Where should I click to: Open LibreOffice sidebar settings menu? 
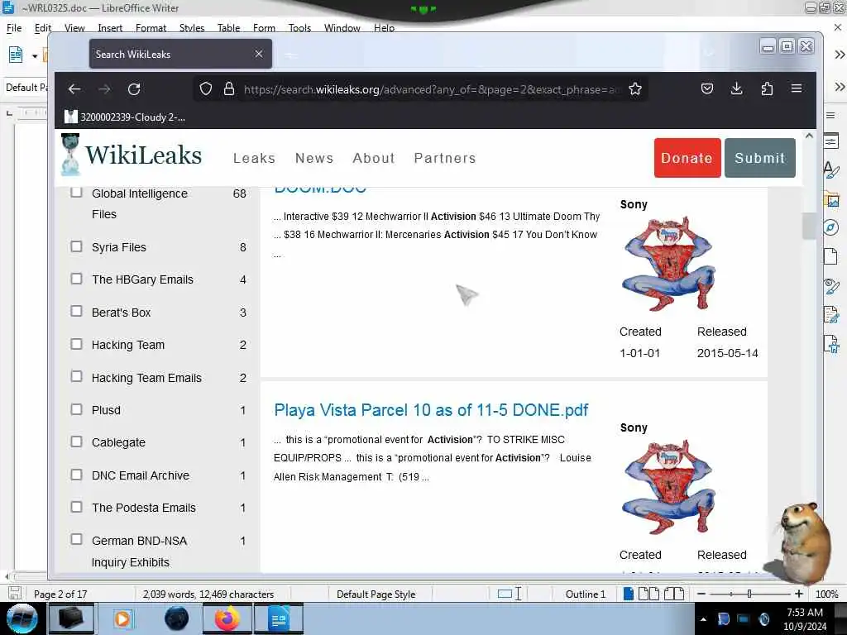[830, 115]
